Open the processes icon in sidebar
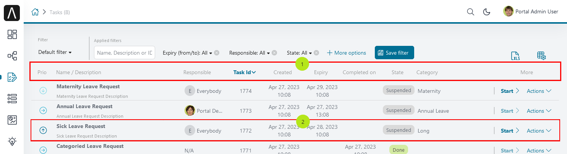 pos(12,56)
